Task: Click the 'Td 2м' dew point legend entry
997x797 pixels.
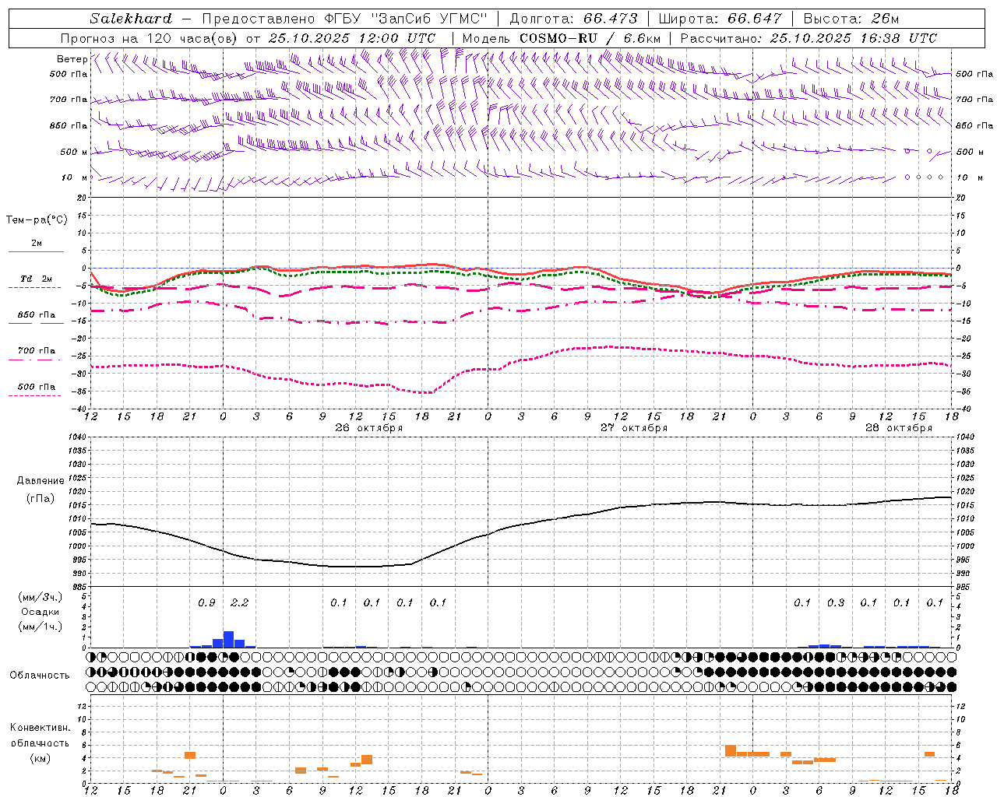Action: click(x=37, y=279)
